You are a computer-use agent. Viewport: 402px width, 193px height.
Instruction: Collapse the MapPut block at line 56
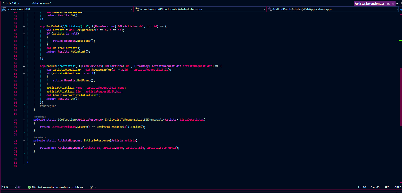[24, 66]
